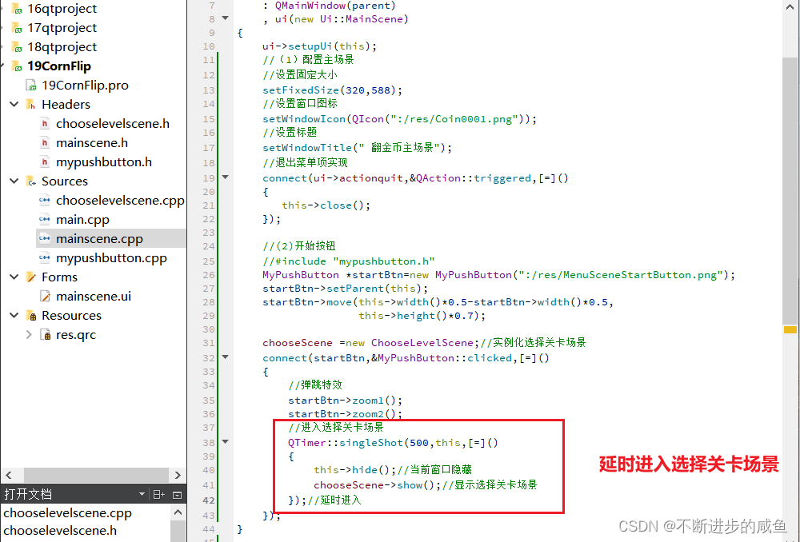Open chooselevelscene.cpp in open documents list
Screen dimensions: 800x542
point(68,513)
